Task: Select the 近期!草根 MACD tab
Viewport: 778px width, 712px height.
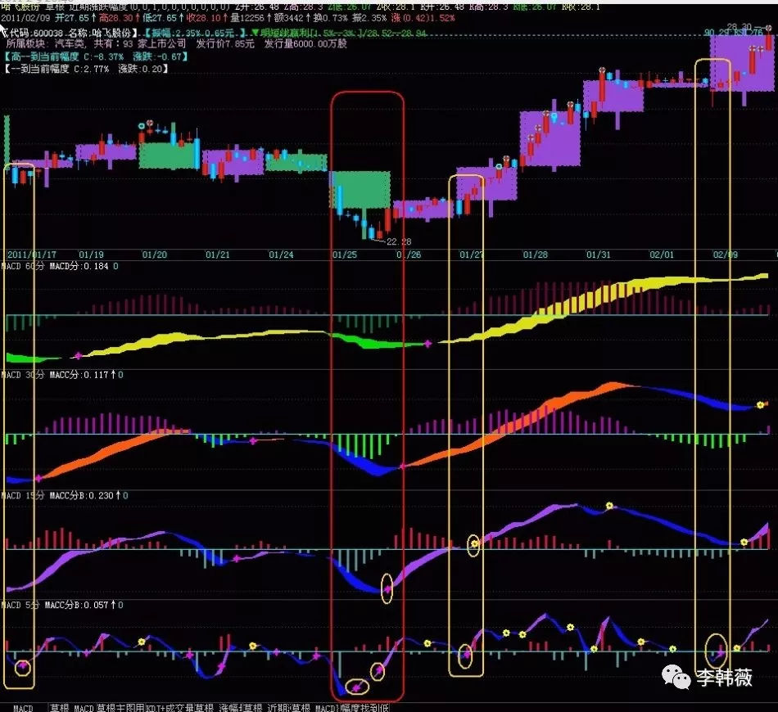Action: 301,708
